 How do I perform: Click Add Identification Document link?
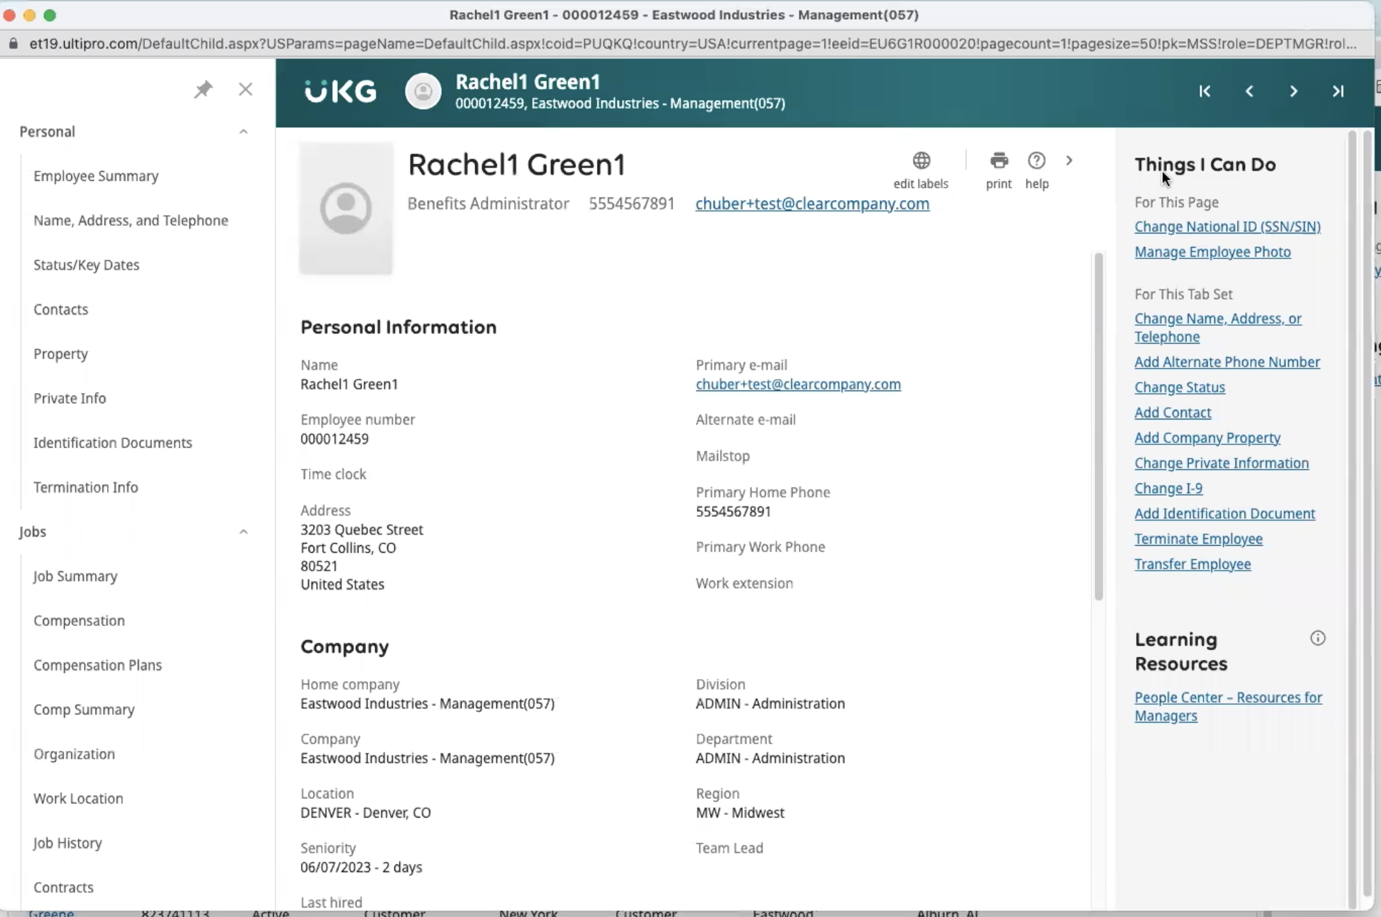[x=1225, y=514]
